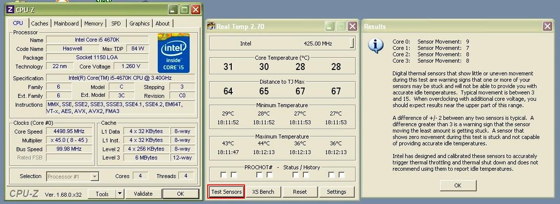Tick Core 2's second PROCHOT history checkbox
560x204 pixels.
tap(306, 175)
